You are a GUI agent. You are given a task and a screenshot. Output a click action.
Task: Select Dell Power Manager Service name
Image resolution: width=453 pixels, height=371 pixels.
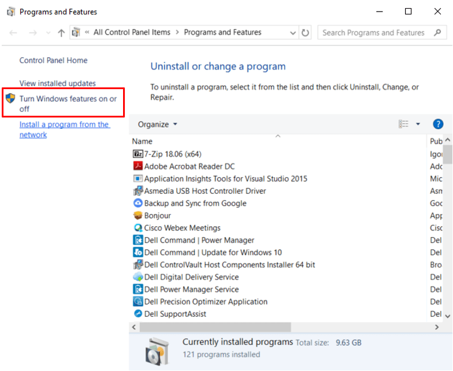click(x=191, y=289)
